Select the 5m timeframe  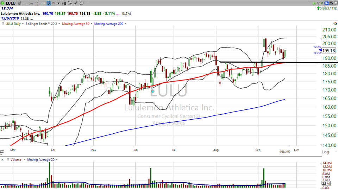coord(31,3)
